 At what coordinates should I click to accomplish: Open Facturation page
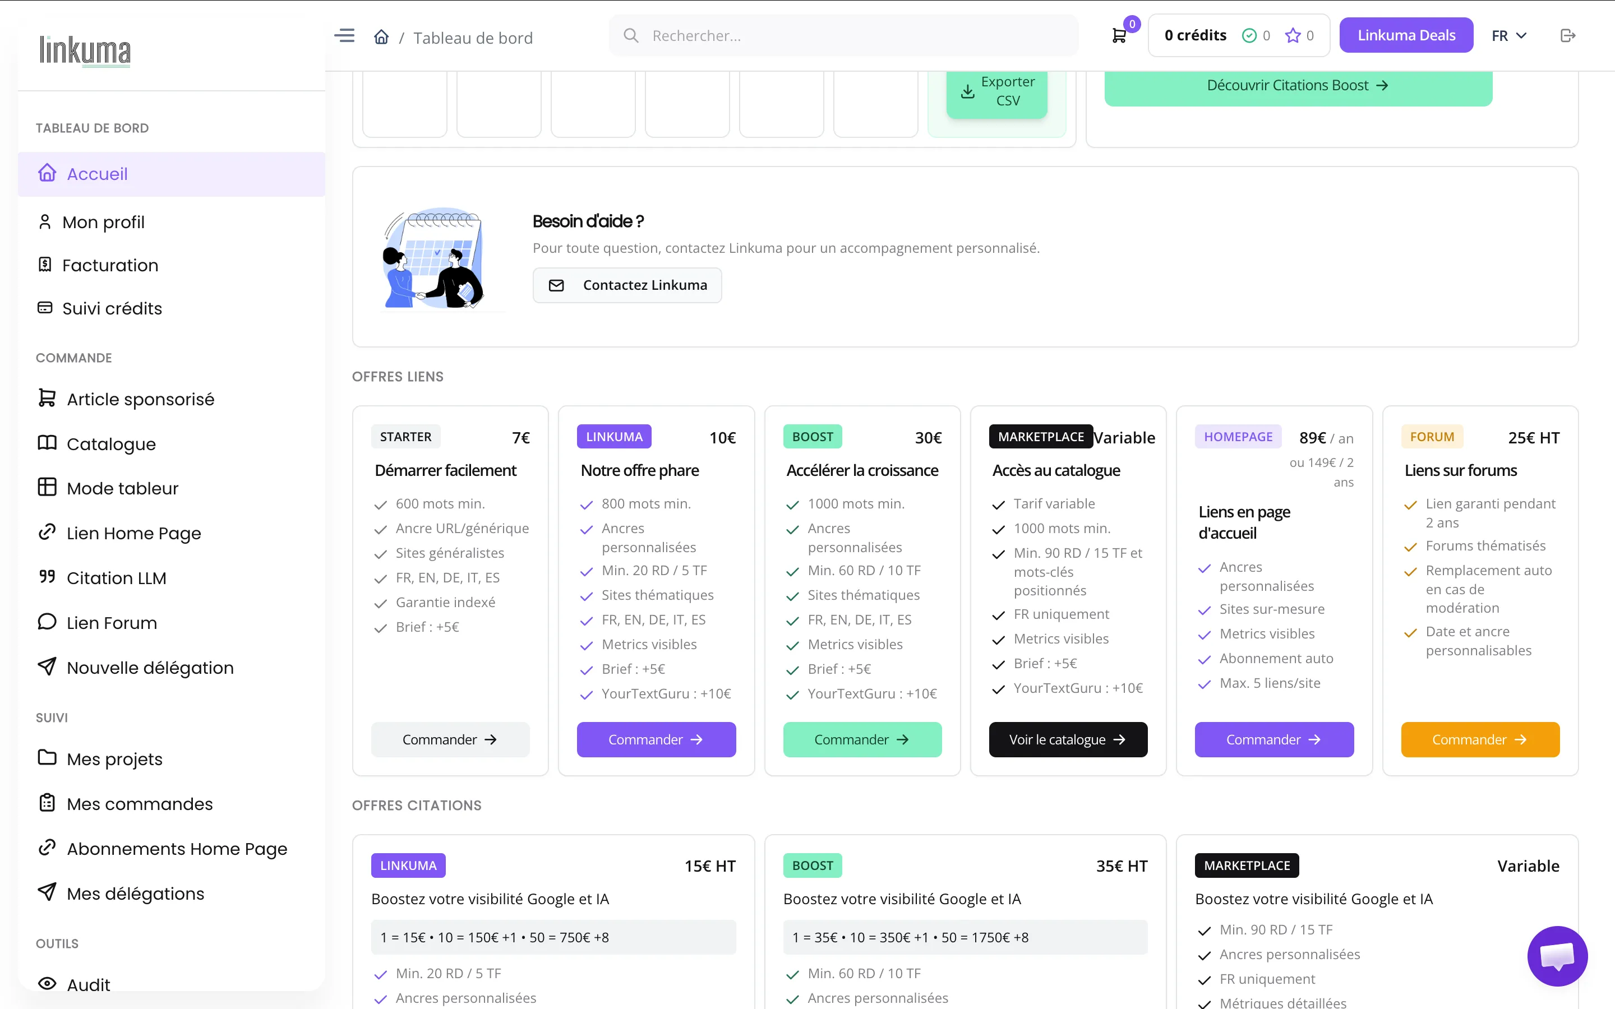(x=172, y=265)
